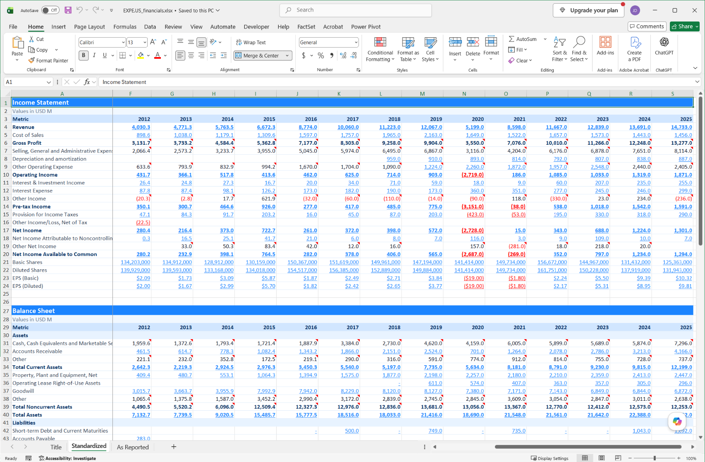Click Accessibility: Investigate status
The width and height of the screenshot is (705, 462).
click(x=67, y=458)
